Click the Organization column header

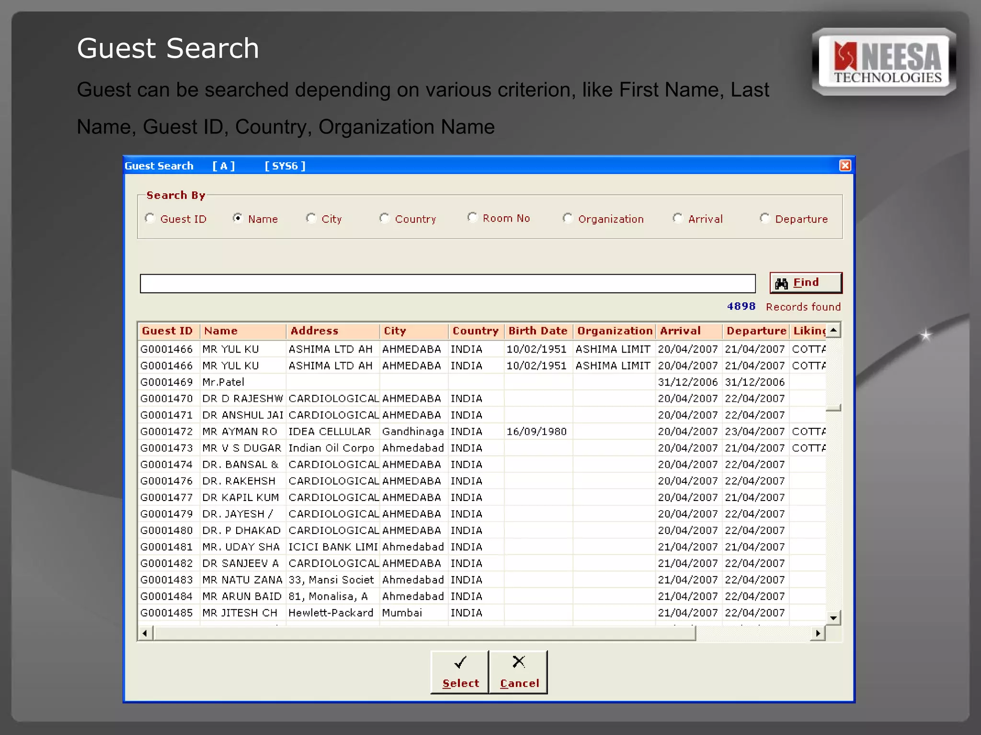pos(614,331)
